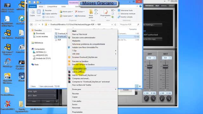This screenshot has width=203, height=114.
Task: Switch to the Compartilhar tab
Action: click(52, 6)
